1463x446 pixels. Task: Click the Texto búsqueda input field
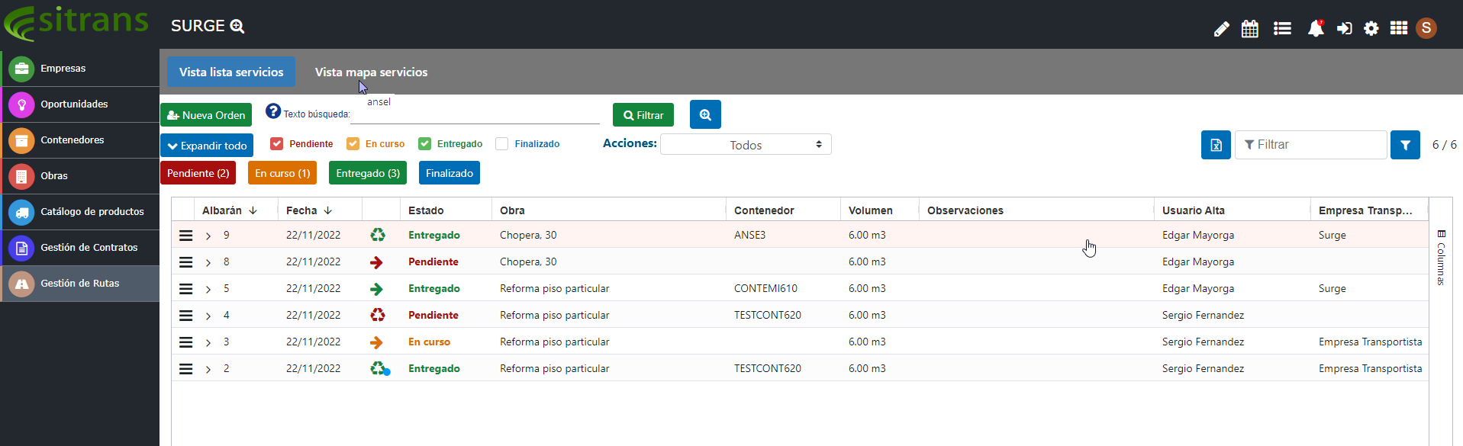pyautogui.click(x=475, y=115)
